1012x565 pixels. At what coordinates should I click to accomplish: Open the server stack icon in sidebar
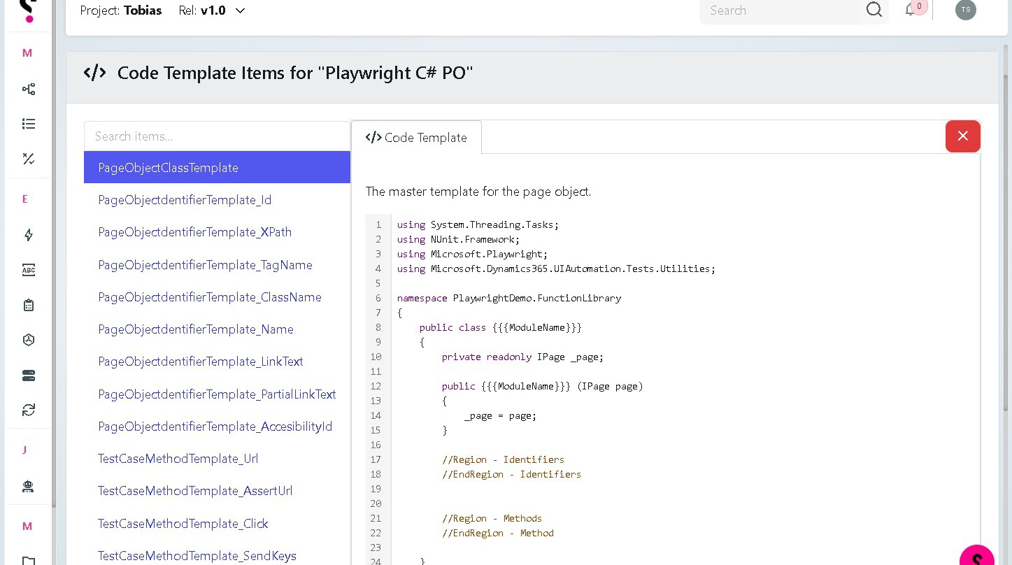(29, 376)
